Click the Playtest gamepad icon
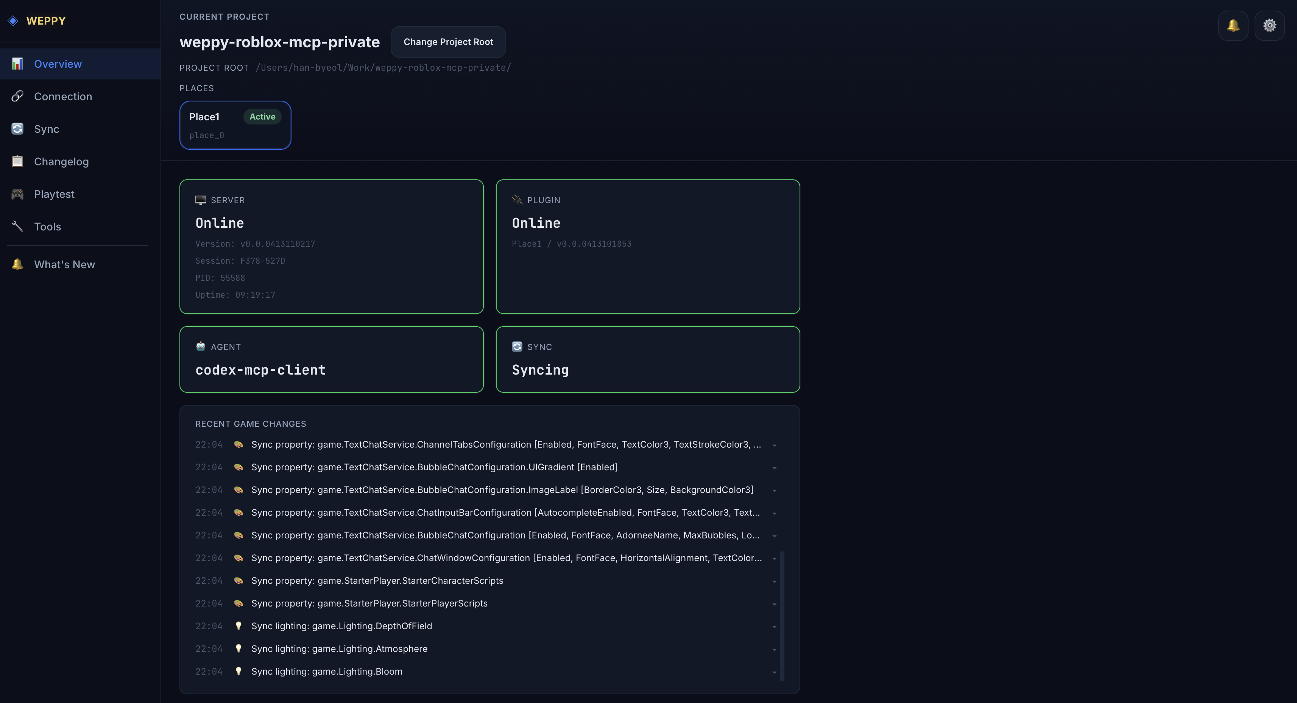 [x=17, y=194]
